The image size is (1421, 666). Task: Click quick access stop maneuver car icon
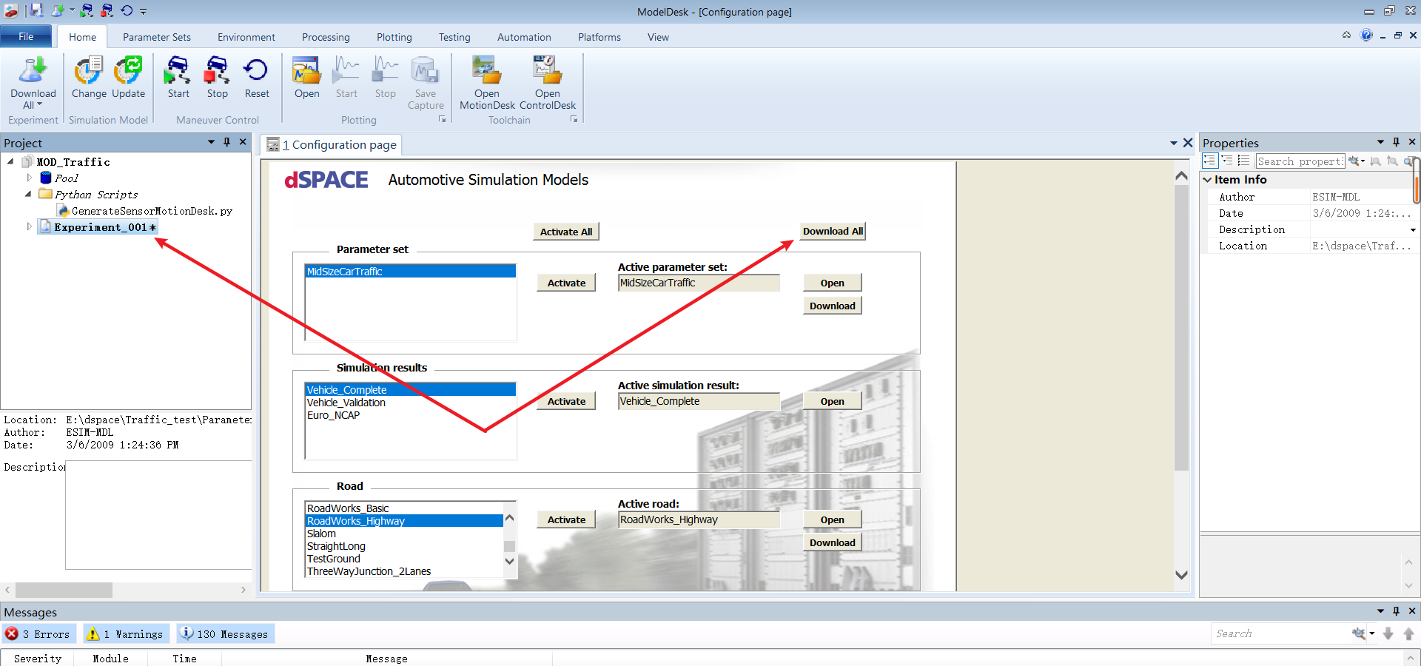[107, 10]
